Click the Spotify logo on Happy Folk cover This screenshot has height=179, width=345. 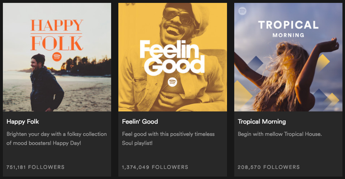pyautogui.click(x=57, y=57)
